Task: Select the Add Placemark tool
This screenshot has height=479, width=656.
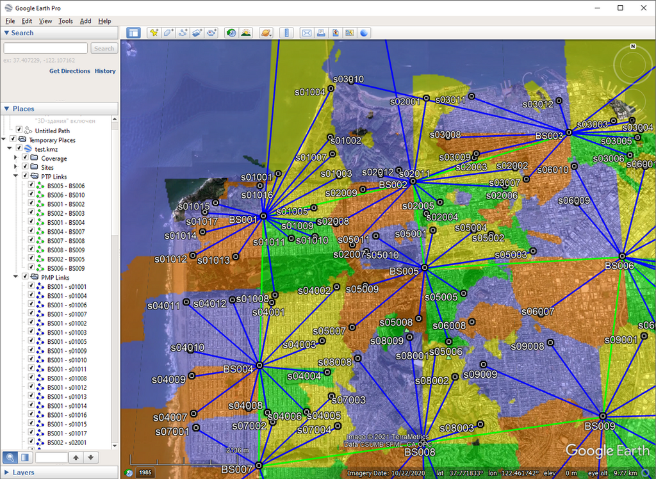Action: [154, 32]
